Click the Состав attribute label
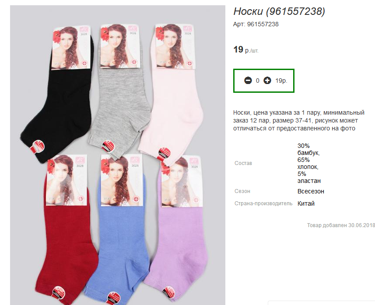Viewport: 375px width, 305px height. (x=243, y=163)
